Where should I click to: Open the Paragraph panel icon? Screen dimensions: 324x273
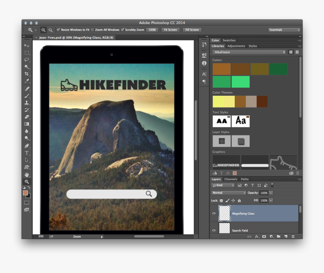204,82
